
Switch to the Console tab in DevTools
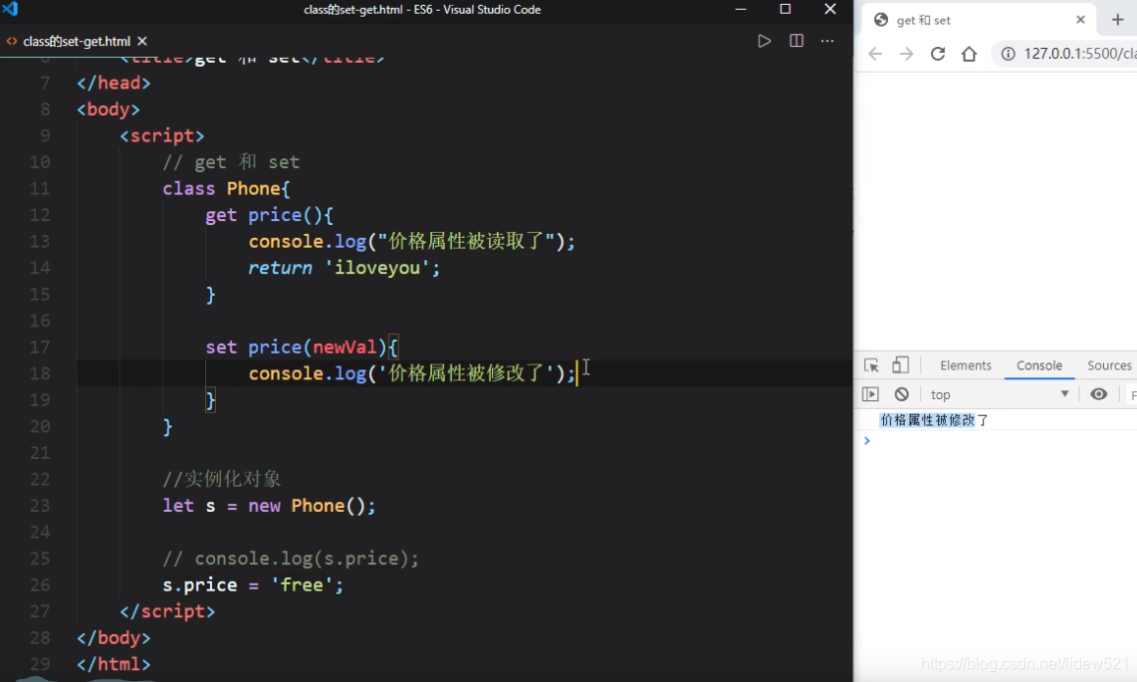pyautogui.click(x=1039, y=366)
